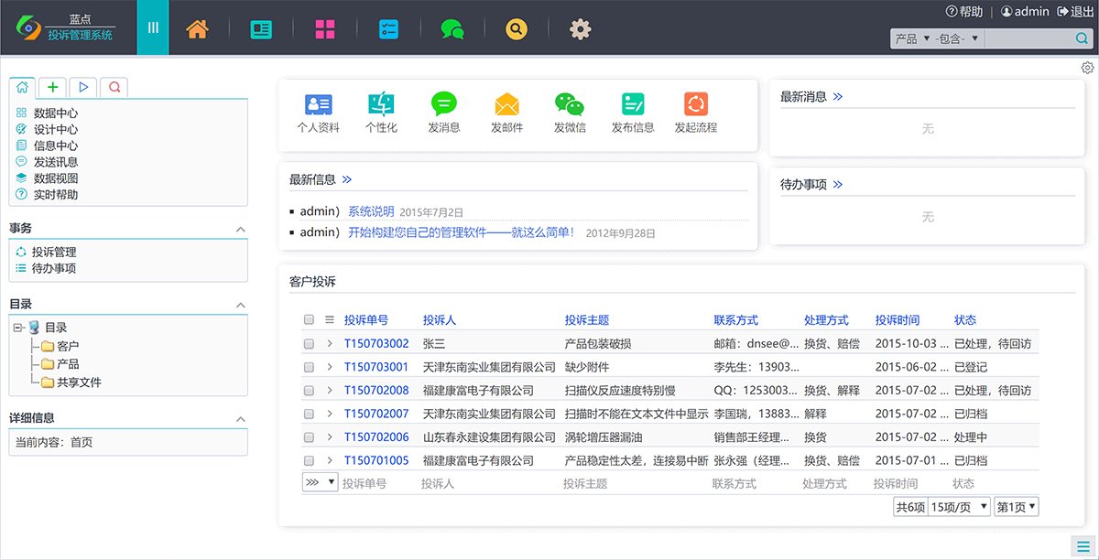Switch to the search tab in left sidebar
Screen dimensions: 1099x560
click(x=114, y=86)
